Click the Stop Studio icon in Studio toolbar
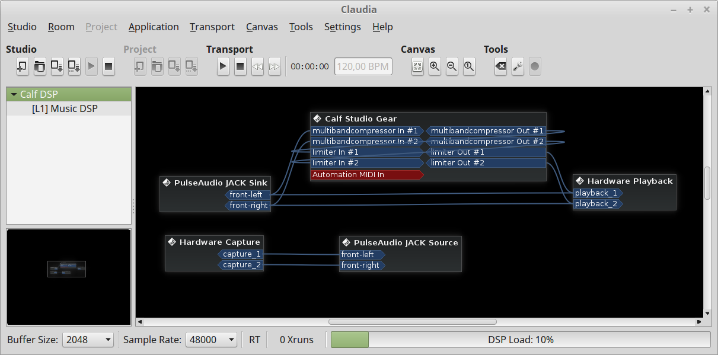718x355 pixels. [109, 66]
